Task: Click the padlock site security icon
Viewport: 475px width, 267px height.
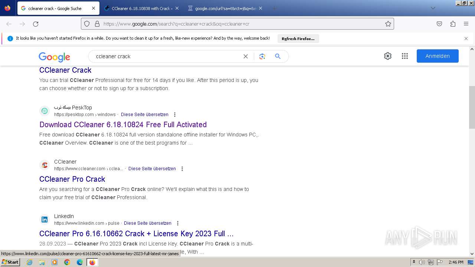Action: [x=97, y=24]
